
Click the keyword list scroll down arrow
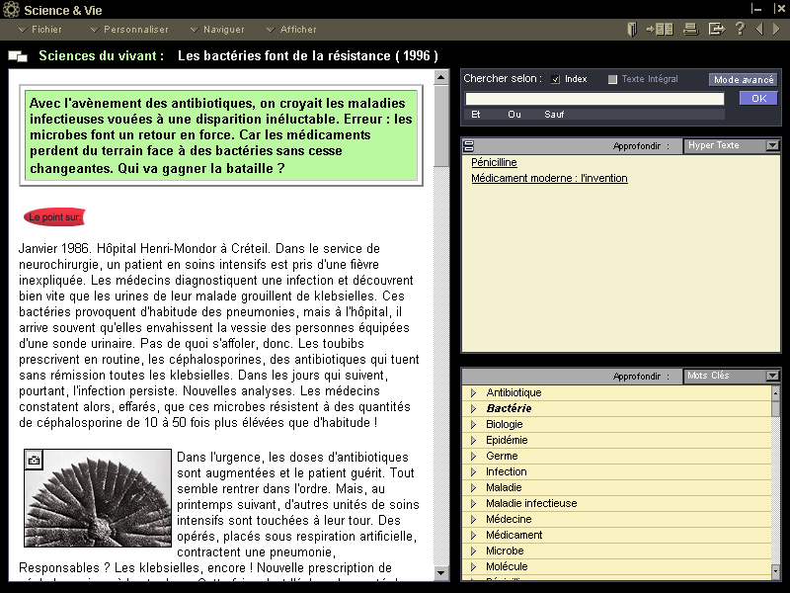[776, 571]
